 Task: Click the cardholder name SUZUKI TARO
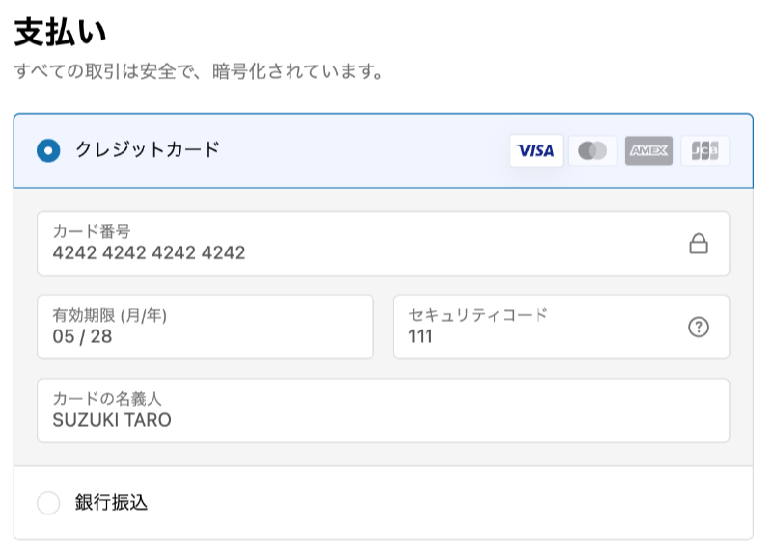tap(112, 419)
